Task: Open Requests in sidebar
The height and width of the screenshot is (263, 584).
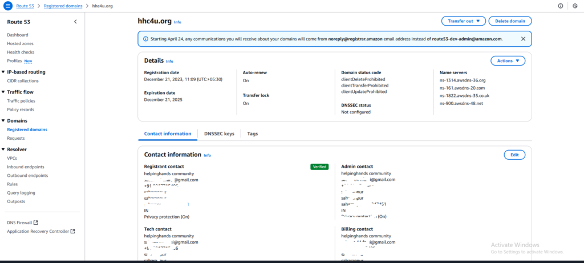Action: click(x=16, y=138)
